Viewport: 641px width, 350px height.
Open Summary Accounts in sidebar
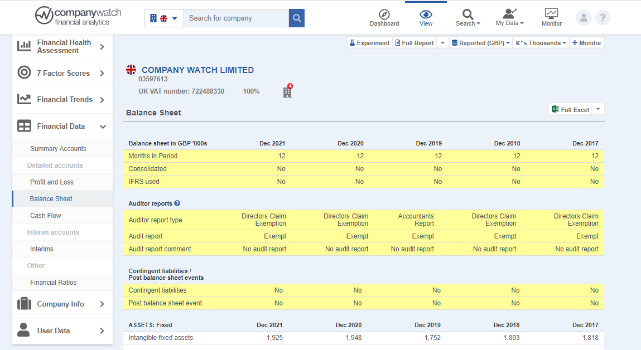[x=58, y=149]
